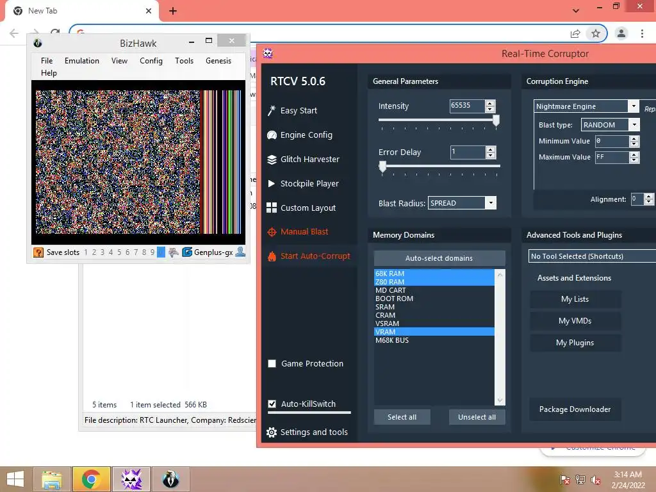Click the Genplus-gx core icon

coord(187,252)
